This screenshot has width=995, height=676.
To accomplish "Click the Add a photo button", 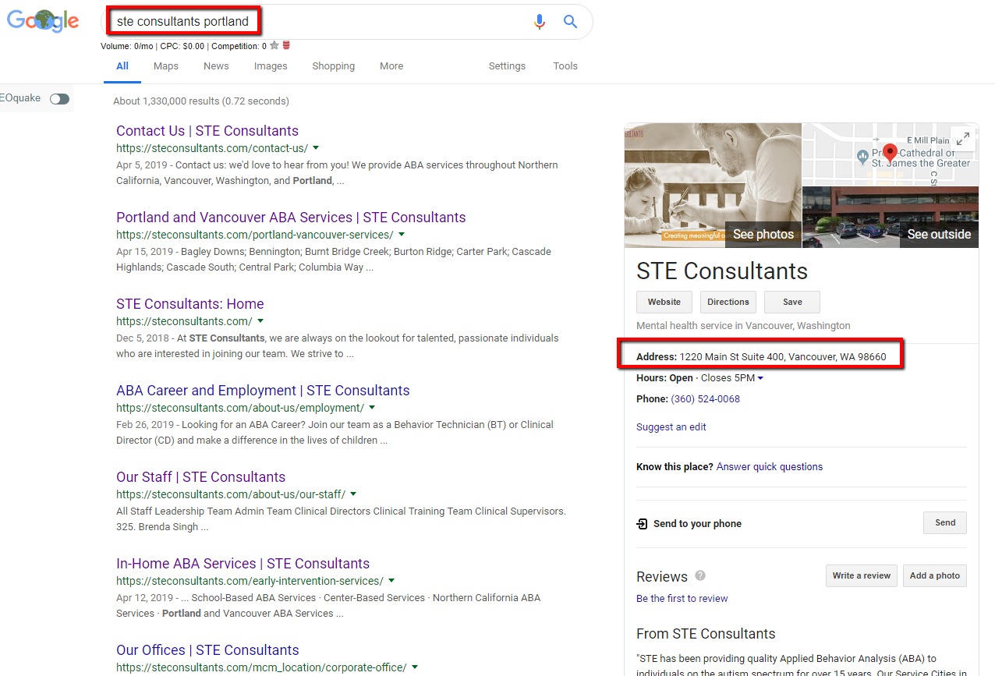I will pyautogui.click(x=935, y=576).
